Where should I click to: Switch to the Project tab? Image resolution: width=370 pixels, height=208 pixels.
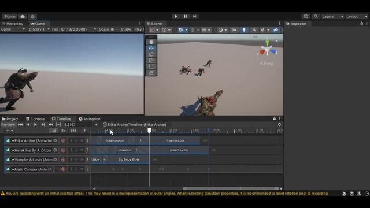click(x=10, y=119)
